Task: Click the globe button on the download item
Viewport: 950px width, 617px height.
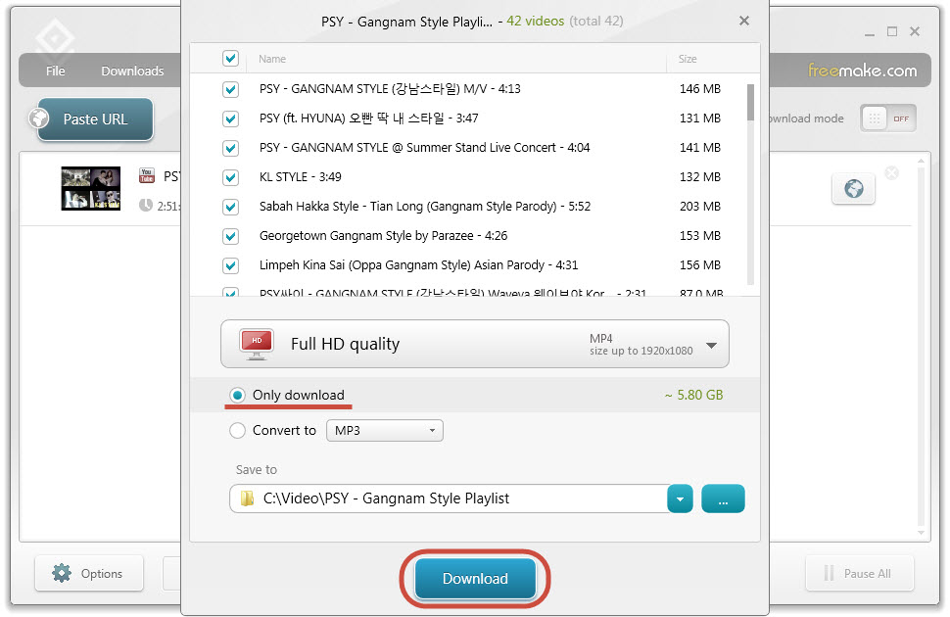Action: click(x=854, y=189)
